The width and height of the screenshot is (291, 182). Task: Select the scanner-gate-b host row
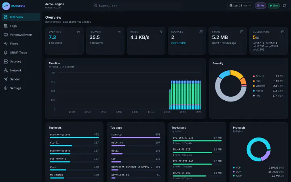[x=74, y=152]
